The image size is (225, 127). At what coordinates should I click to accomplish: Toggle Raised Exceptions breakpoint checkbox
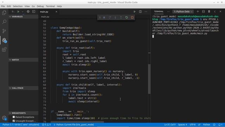coord(14,117)
